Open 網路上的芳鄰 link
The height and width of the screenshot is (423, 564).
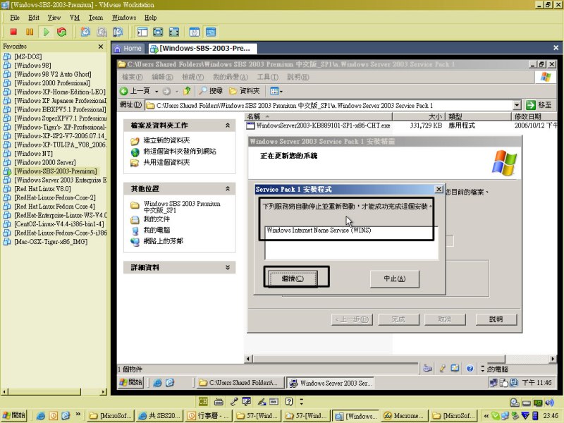coord(163,241)
